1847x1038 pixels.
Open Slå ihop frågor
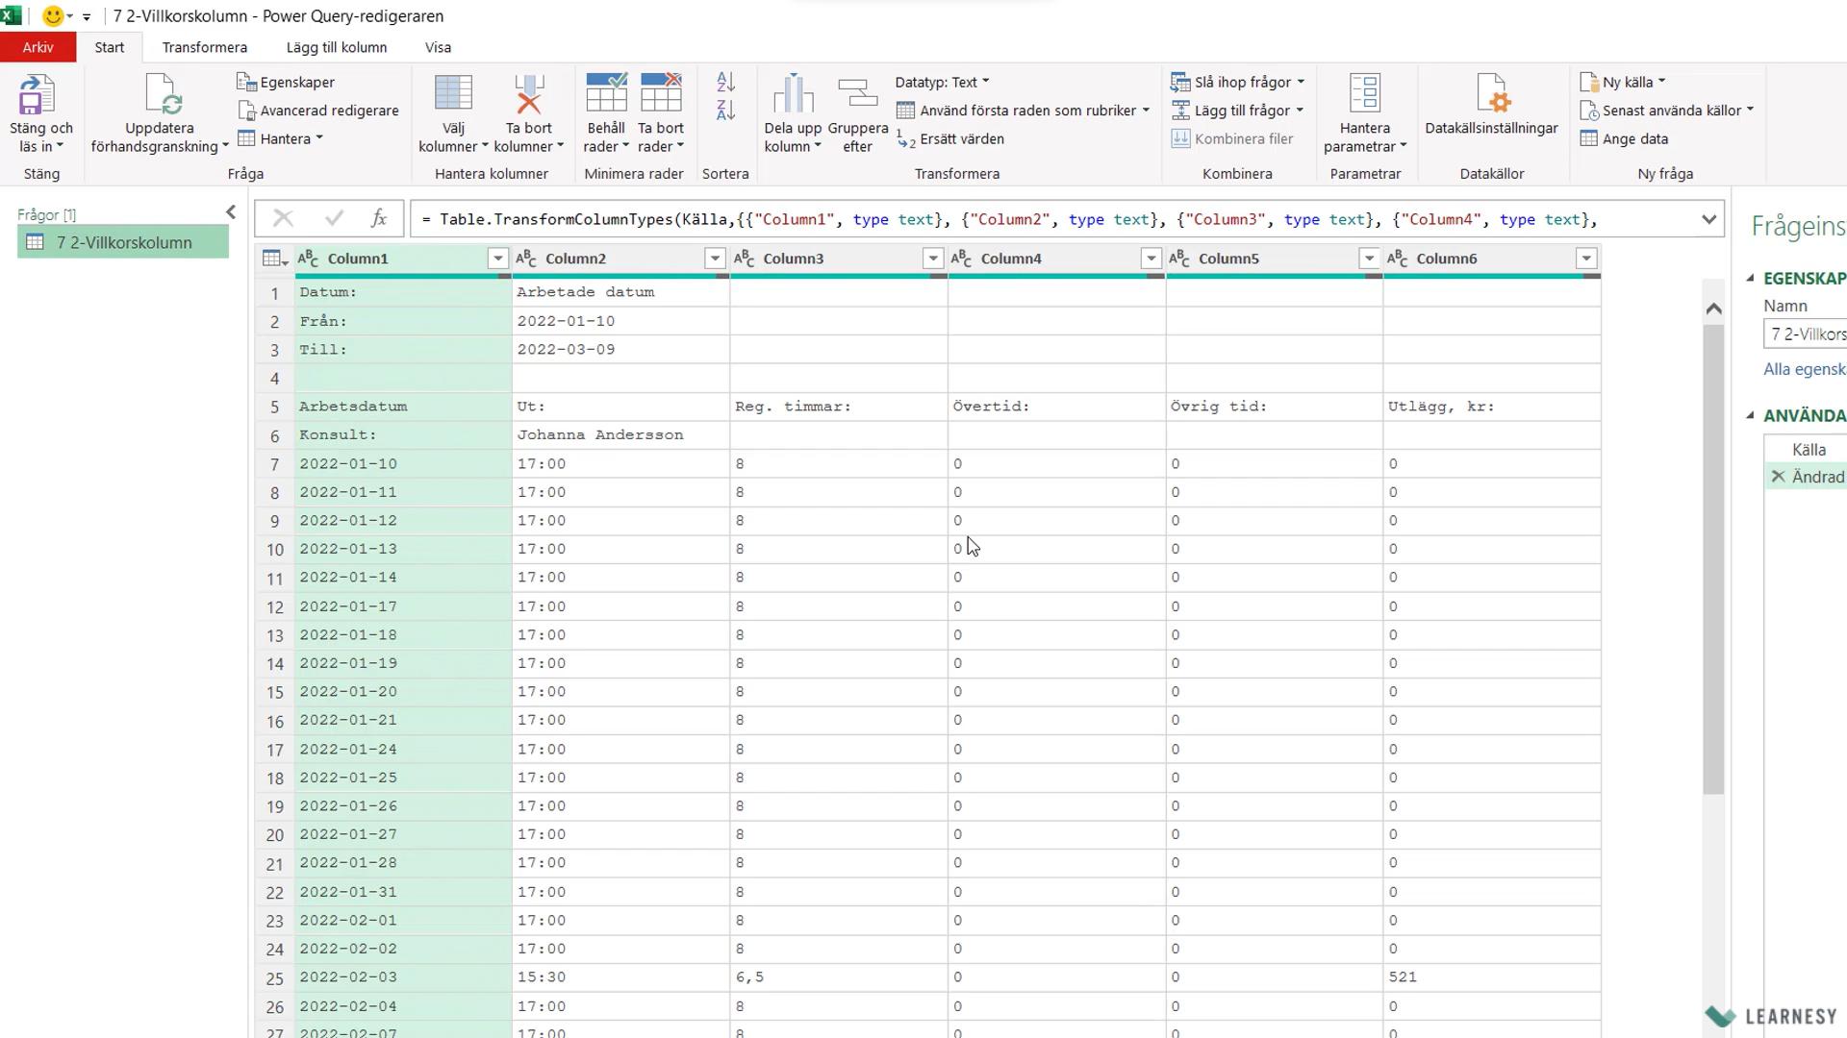pos(1238,82)
